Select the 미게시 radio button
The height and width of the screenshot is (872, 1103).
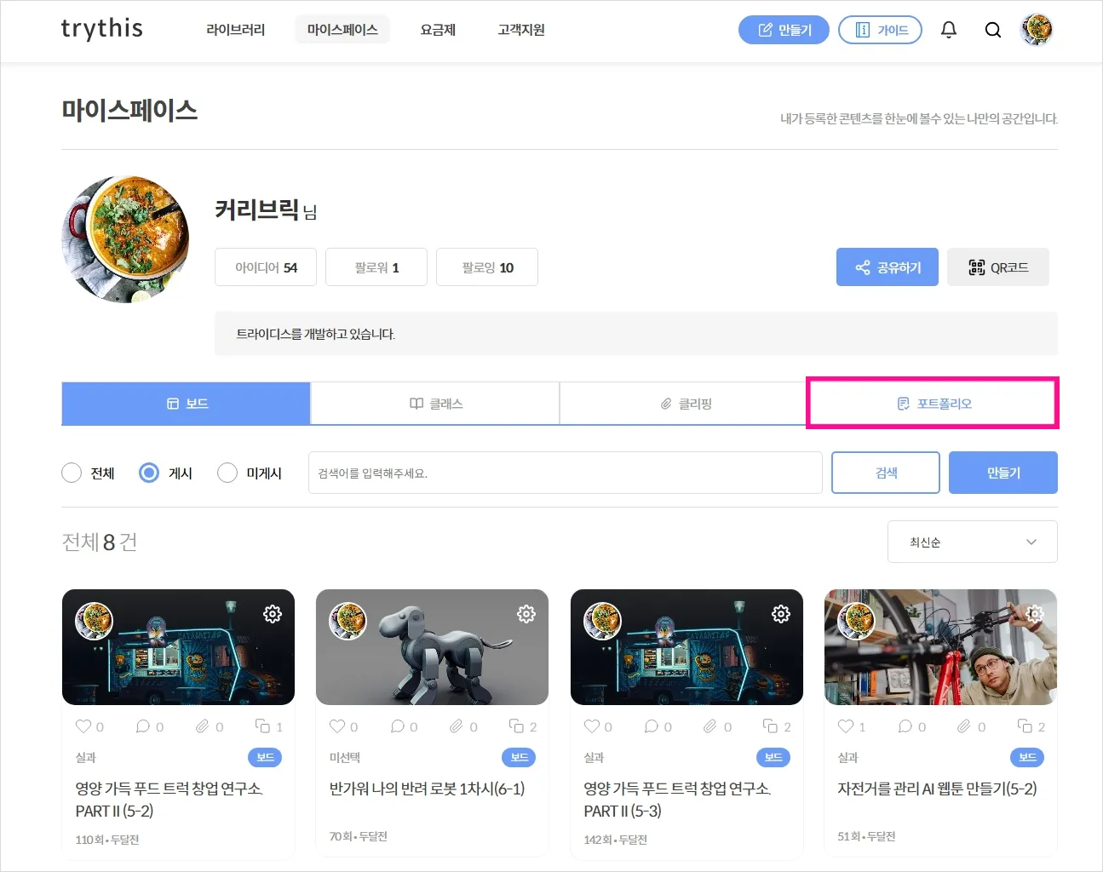coord(227,473)
